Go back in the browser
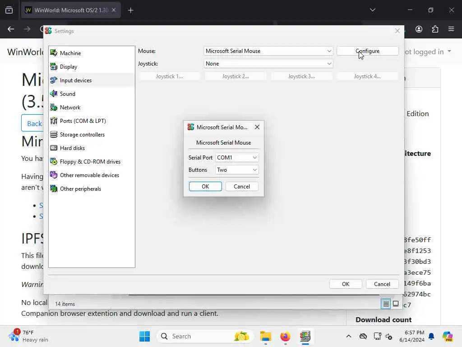The width and height of the screenshot is (462, 347). pos(11,29)
